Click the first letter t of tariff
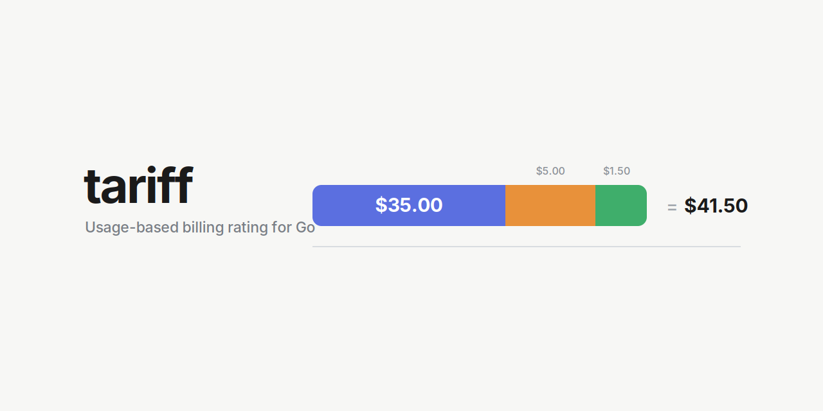The width and height of the screenshot is (823, 411). pyautogui.click(x=92, y=187)
